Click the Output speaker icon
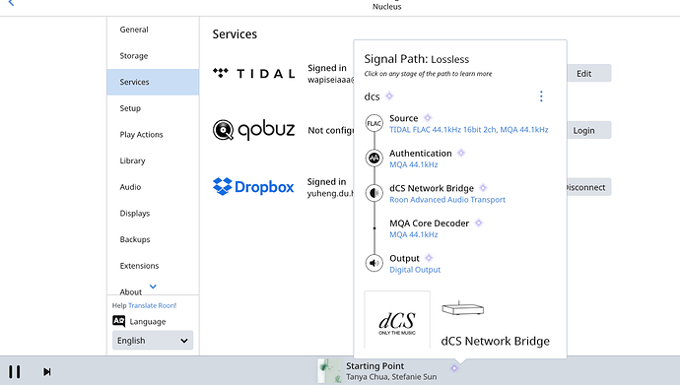680x385 pixels. (x=374, y=263)
